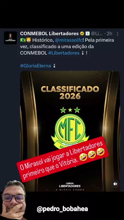Click the gold verified badge icon
The height and width of the screenshot is (220, 124).
pos(82,34)
